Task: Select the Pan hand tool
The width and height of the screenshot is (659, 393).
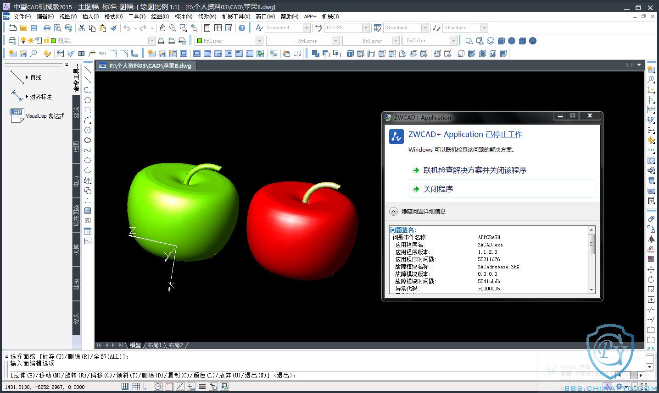Action: tap(162, 28)
